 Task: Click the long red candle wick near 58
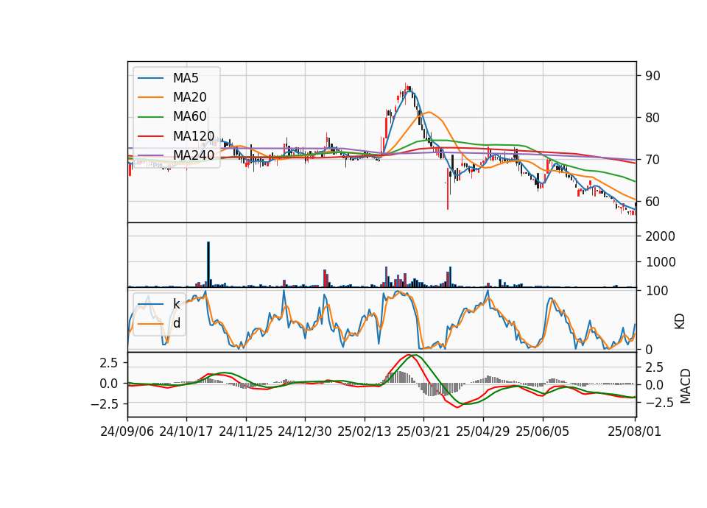[x=448, y=189]
